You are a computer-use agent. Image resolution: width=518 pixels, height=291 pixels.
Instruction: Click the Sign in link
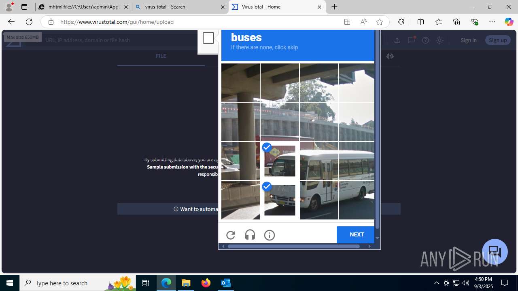468,40
